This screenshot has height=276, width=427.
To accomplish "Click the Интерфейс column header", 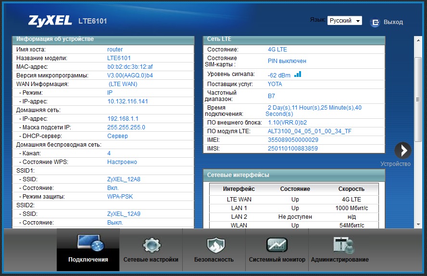I will pyautogui.click(x=239, y=189).
